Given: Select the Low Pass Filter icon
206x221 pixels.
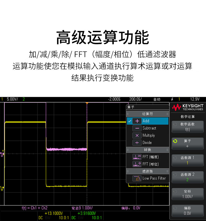Looking at the screenshot, I should [x=137, y=178].
